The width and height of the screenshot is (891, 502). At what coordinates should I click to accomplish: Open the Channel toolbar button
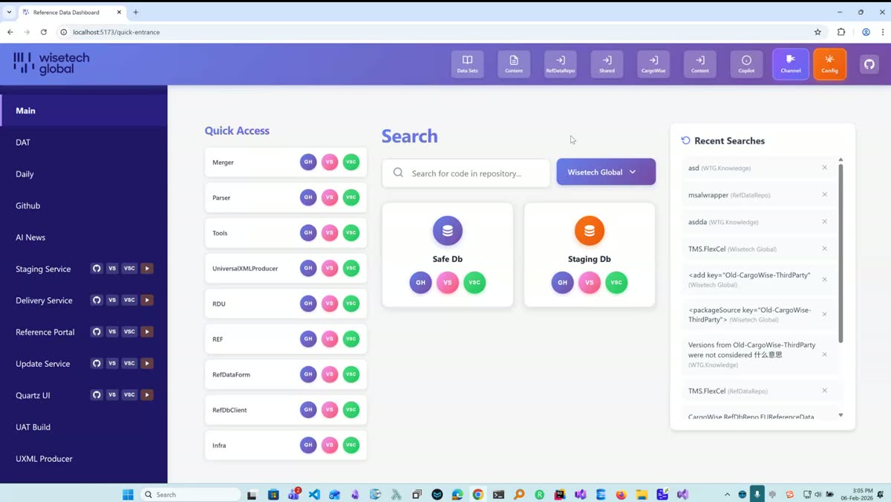click(x=791, y=64)
